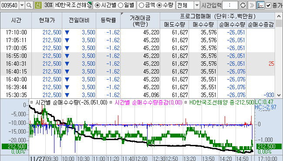Click the 30% margin indicator
The image size is (283, 161).
click(48, 5)
